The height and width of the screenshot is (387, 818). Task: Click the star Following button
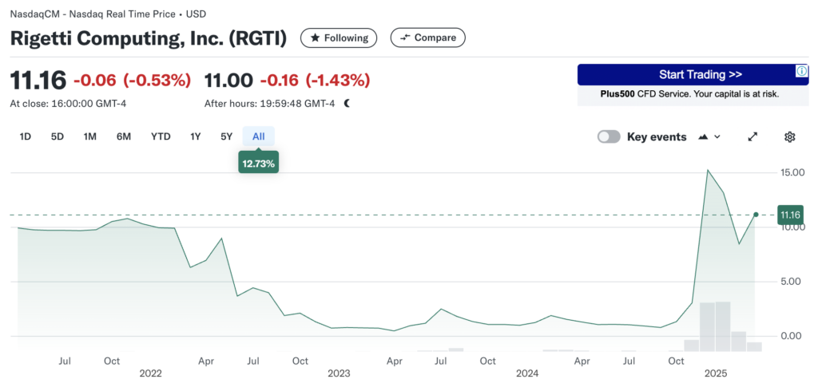tap(339, 38)
